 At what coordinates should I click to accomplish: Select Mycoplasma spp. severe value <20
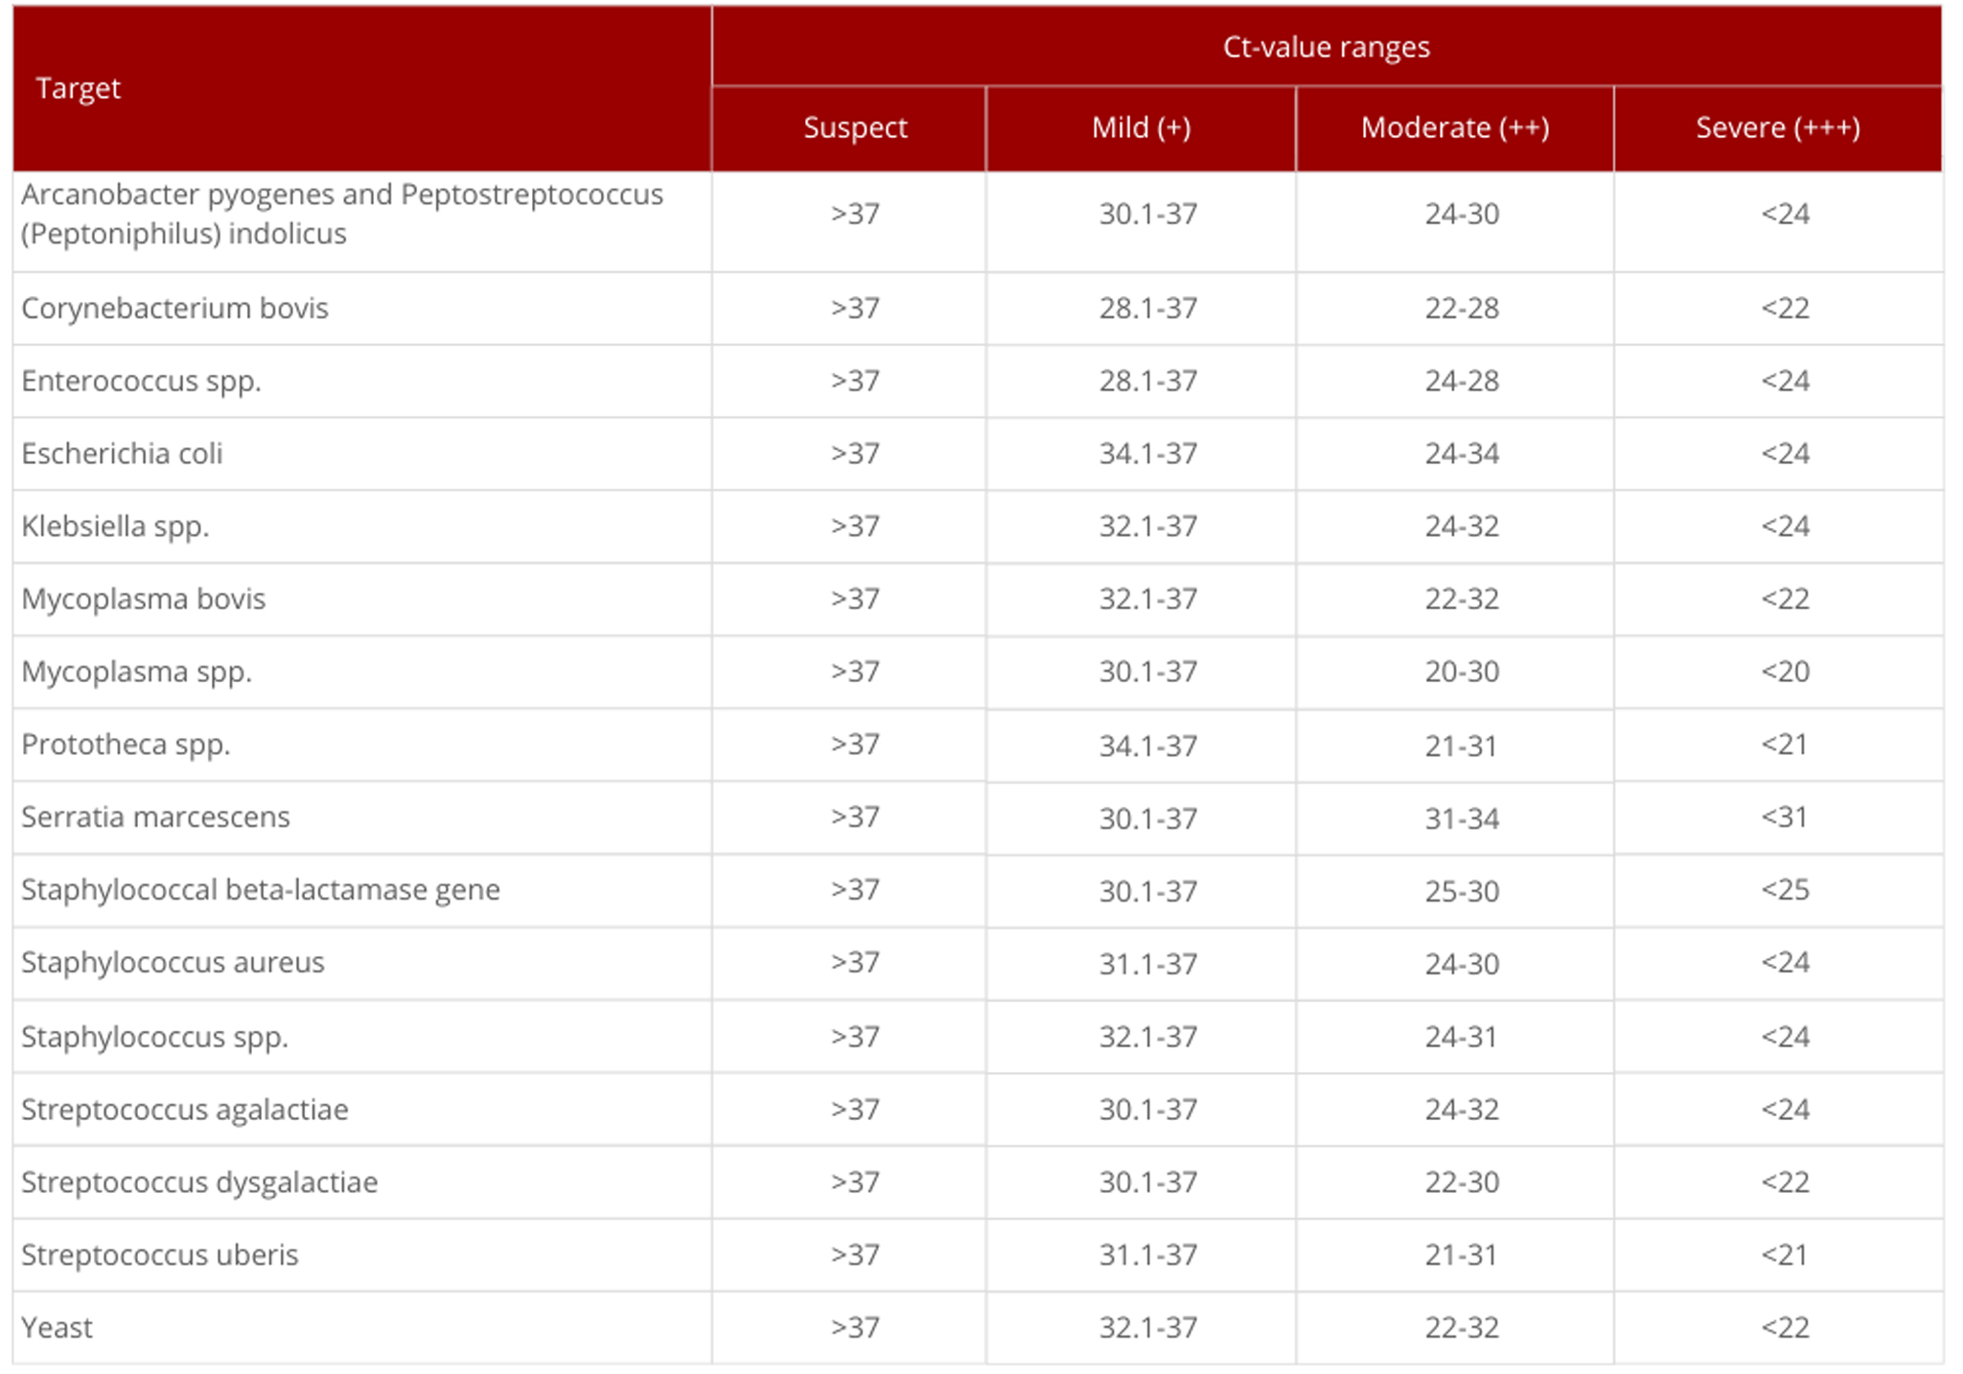pyautogui.click(x=1785, y=672)
